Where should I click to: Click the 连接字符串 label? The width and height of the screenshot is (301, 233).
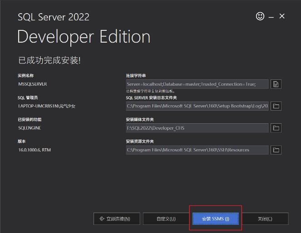tap(136, 76)
